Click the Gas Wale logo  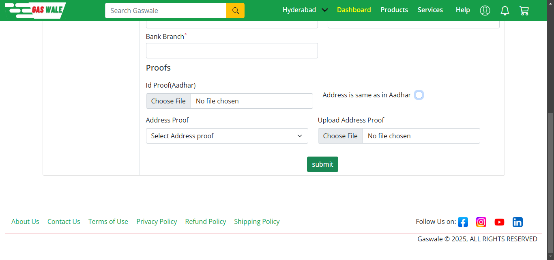click(x=35, y=10)
